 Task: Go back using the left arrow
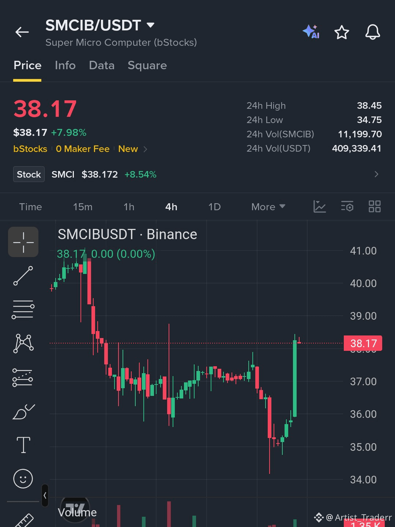click(x=22, y=32)
